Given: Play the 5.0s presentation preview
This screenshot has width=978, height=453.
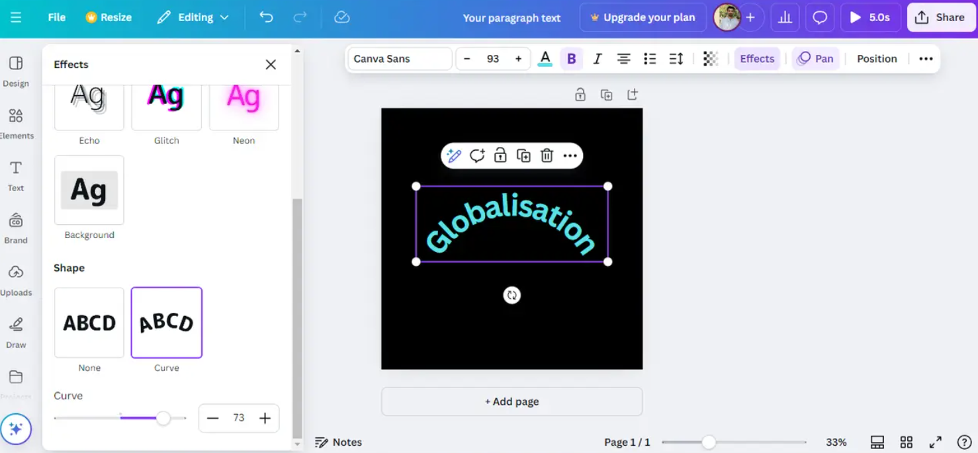Looking at the screenshot, I should (x=870, y=18).
